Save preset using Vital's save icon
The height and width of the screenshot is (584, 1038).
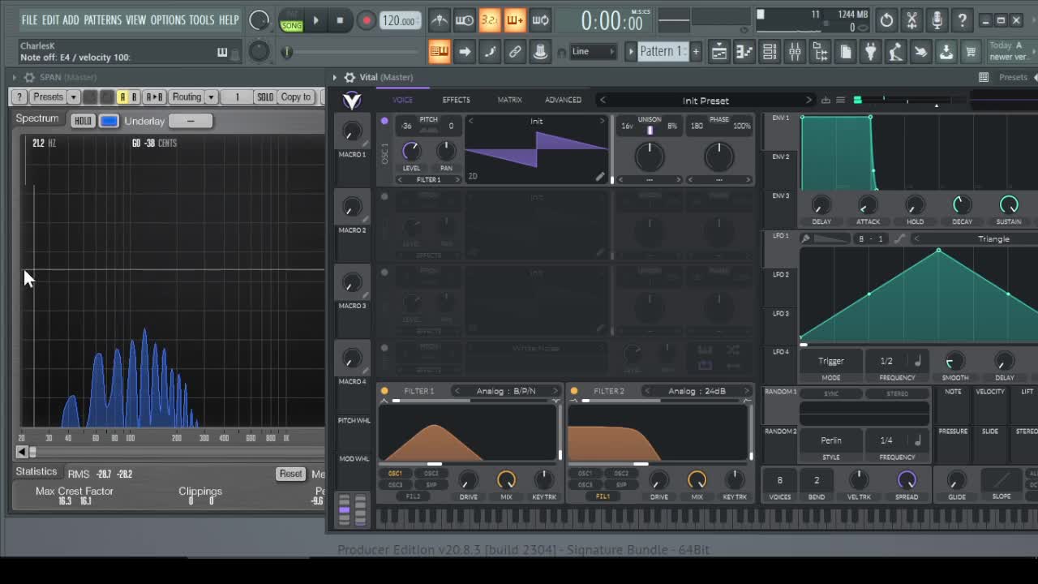click(x=826, y=100)
